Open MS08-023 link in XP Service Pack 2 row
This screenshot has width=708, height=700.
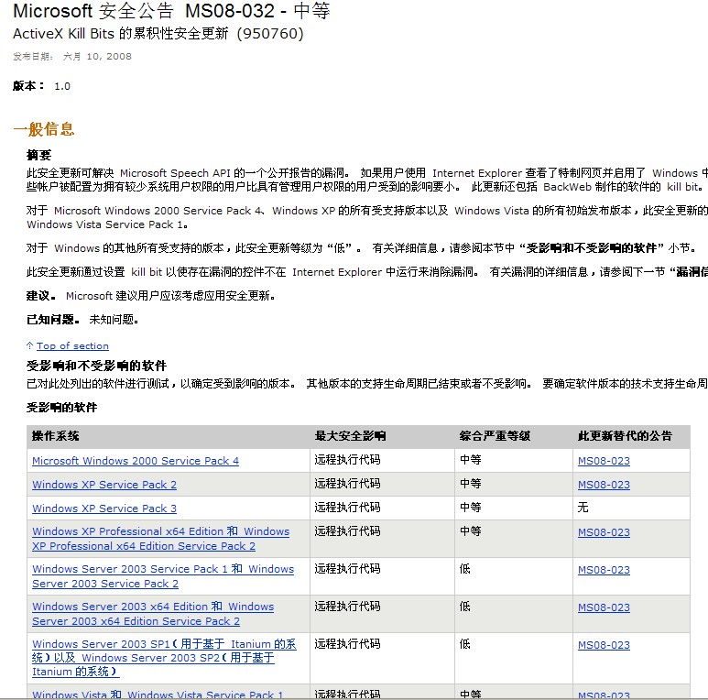coord(604,485)
